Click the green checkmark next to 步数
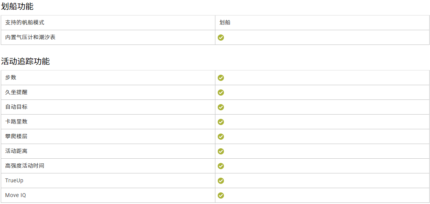This screenshot has width=430, height=204. tap(221, 78)
